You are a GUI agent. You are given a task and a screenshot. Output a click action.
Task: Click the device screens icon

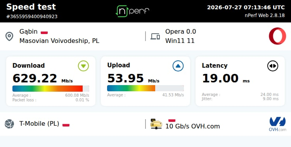(x=155, y=36)
